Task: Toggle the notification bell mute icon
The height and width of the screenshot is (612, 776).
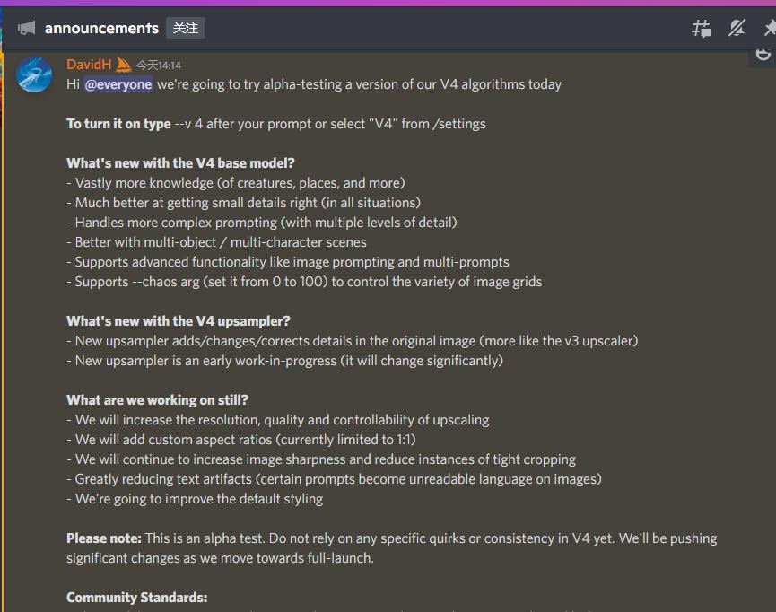Action: tap(737, 29)
